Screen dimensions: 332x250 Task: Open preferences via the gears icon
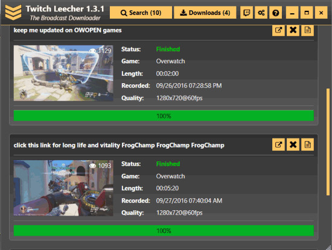pos(261,13)
